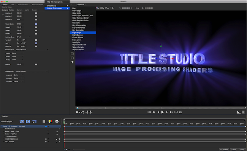
Task: Choose Wipe-Burnt Film from the submenu
Action: 79,45
